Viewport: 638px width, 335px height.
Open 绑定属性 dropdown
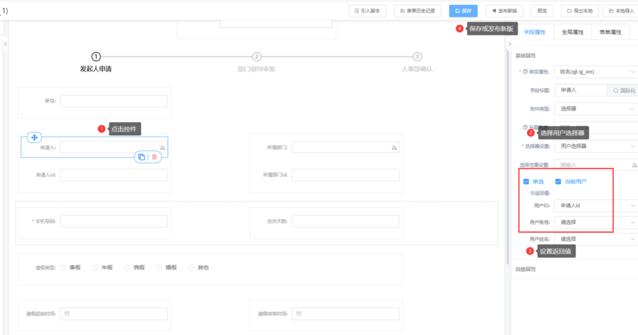[596, 72]
